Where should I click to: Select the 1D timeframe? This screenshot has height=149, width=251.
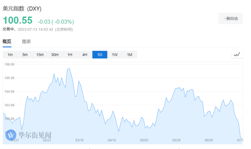[100, 55]
